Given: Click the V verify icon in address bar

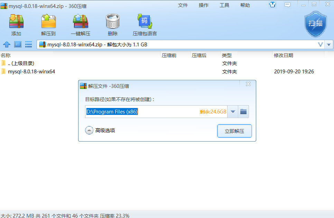Looking at the screenshot, I should tap(321, 45).
